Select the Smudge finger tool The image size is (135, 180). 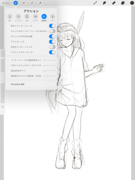pyautogui.click(x=104, y=3)
